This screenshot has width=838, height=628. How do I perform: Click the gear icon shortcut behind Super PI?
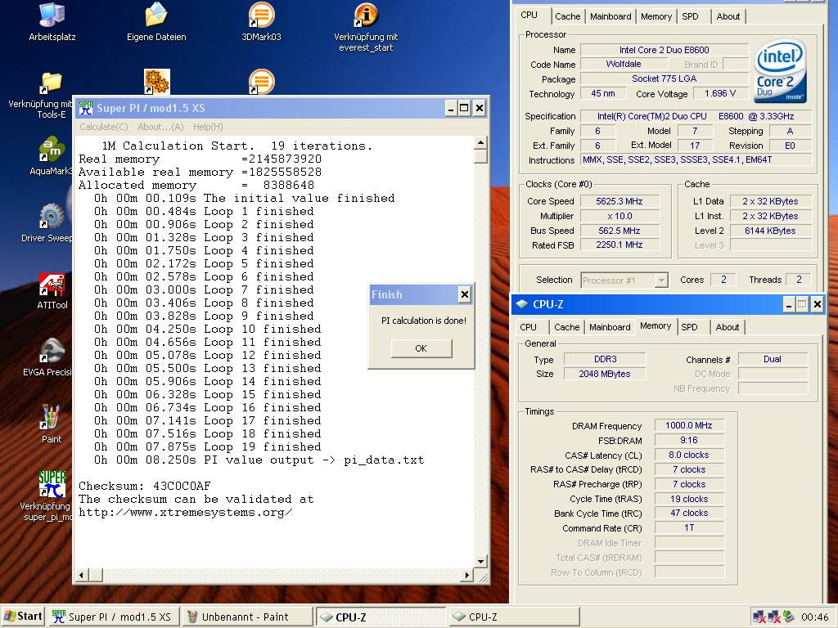(x=156, y=82)
